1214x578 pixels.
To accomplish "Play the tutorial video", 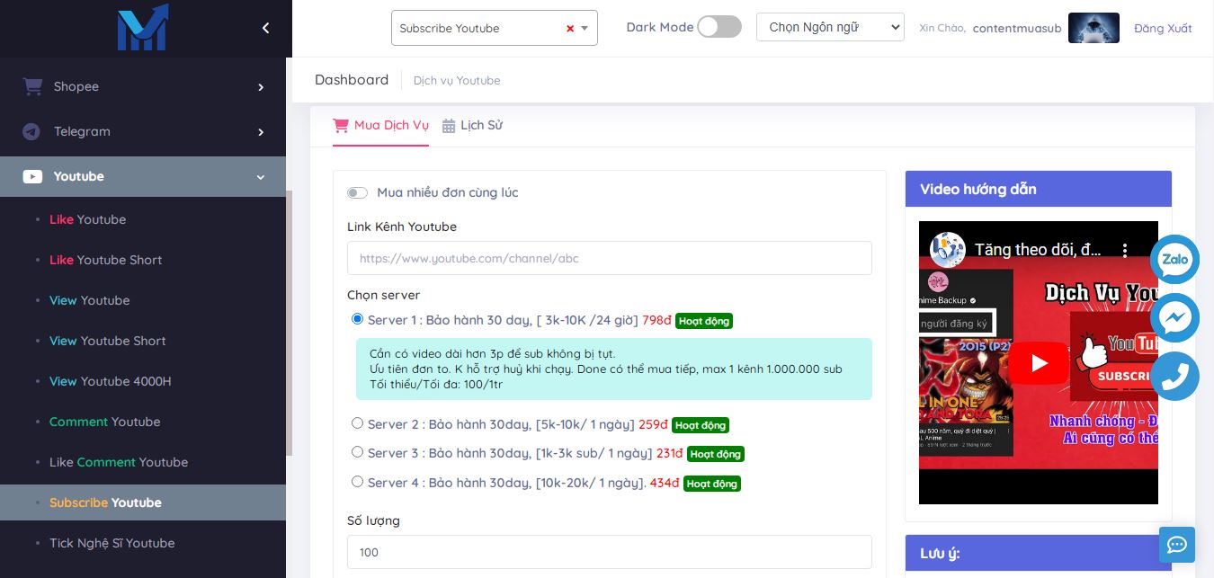I will tap(1039, 363).
